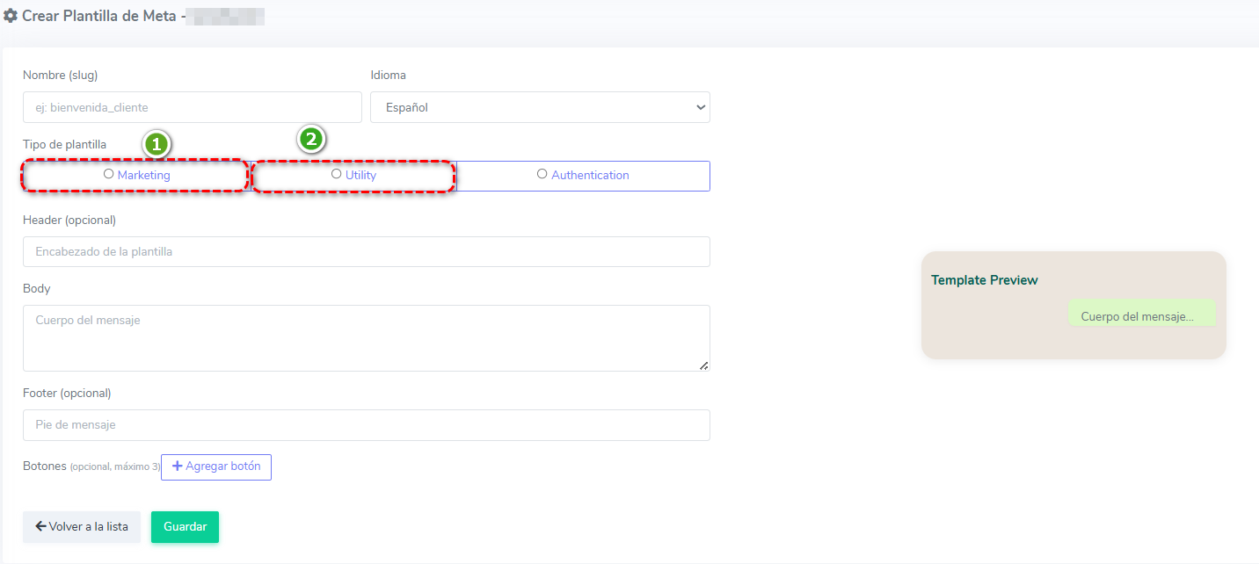Go back with Volver a la lista
This screenshot has height=564, width=1259.
pyautogui.click(x=82, y=527)
